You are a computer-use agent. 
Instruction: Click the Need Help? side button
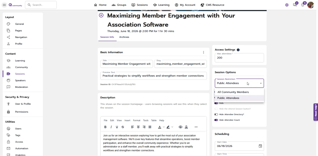tap(316, 112)
